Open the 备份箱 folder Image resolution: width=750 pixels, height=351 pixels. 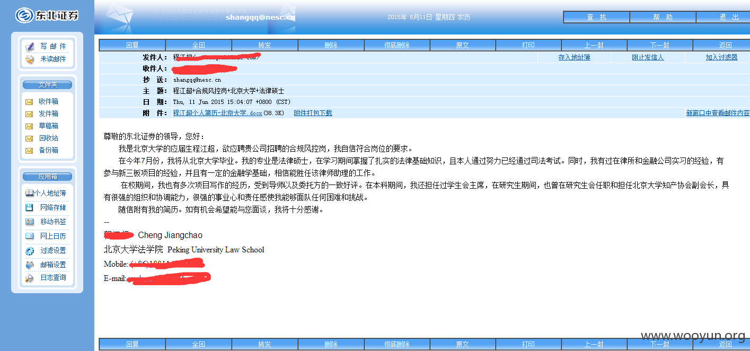click(48, 151)
